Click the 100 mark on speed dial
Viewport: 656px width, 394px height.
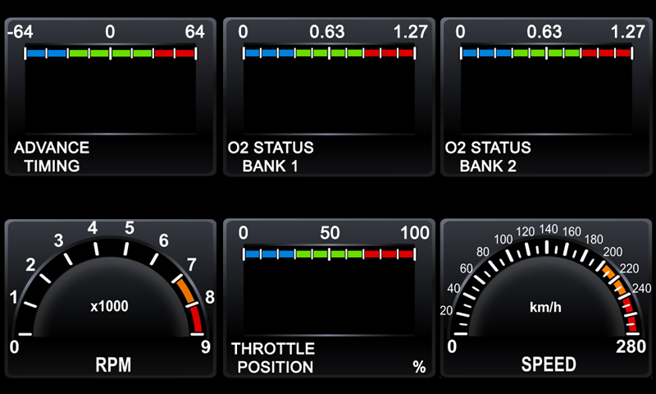(503, 240)
